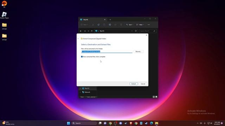Expand the Network tree node
Viewport: 225px width, 126px height.
click(80, 92)
